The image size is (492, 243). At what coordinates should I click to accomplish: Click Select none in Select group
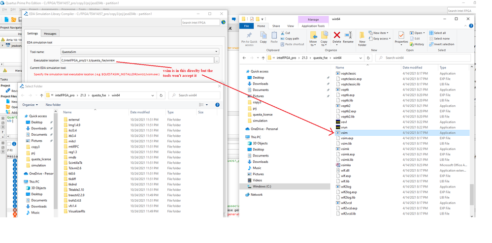click(439, 38)
